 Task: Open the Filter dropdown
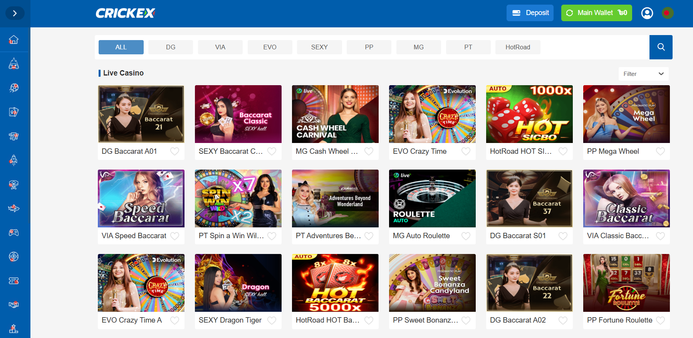[643, 74]
